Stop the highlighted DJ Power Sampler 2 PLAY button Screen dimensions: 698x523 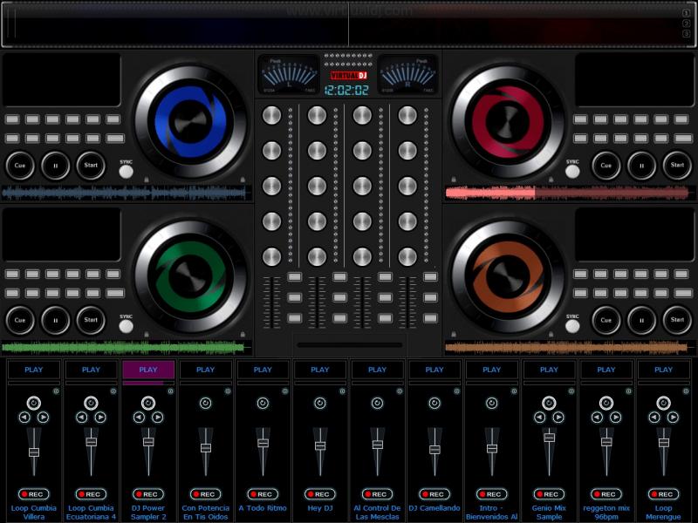coord(148,370)
